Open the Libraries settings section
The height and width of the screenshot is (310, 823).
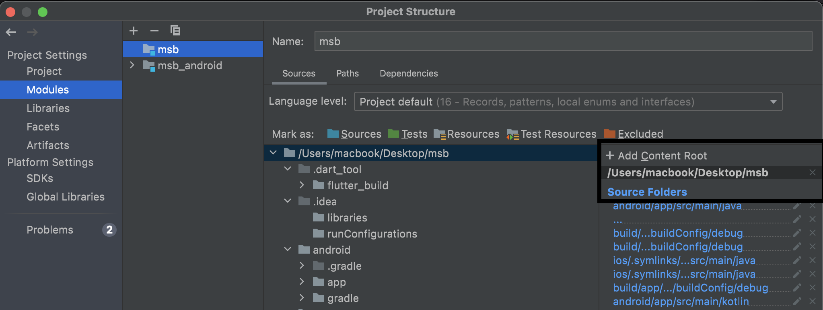pos(48,108)
